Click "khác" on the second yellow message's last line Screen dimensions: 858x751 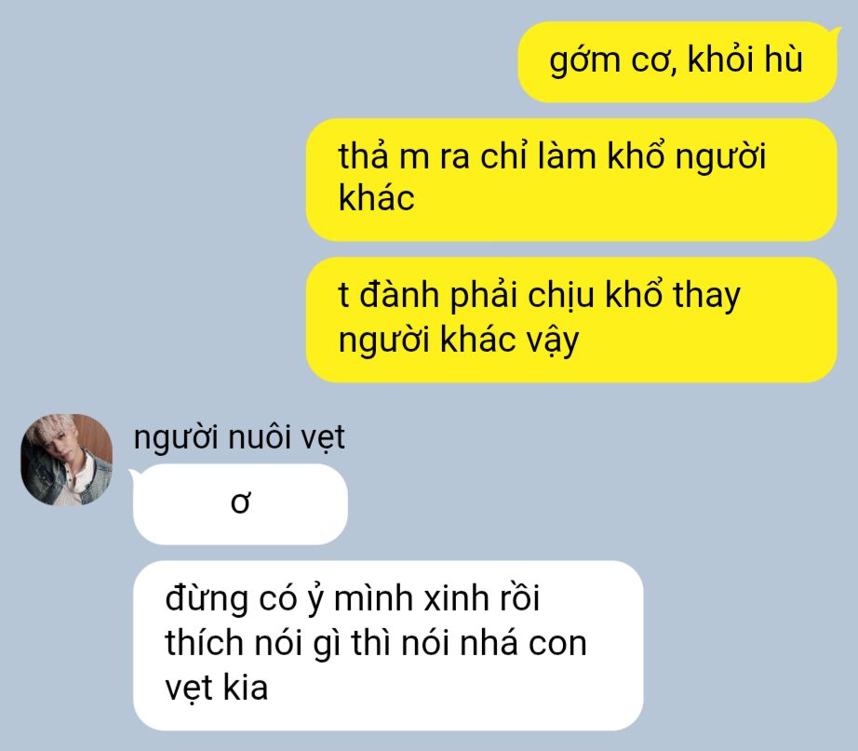tap(377, 197)
